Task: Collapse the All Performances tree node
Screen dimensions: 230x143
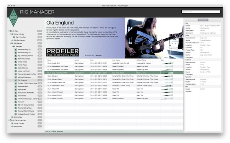Action: pyautogui.click(x=9, y=120)
